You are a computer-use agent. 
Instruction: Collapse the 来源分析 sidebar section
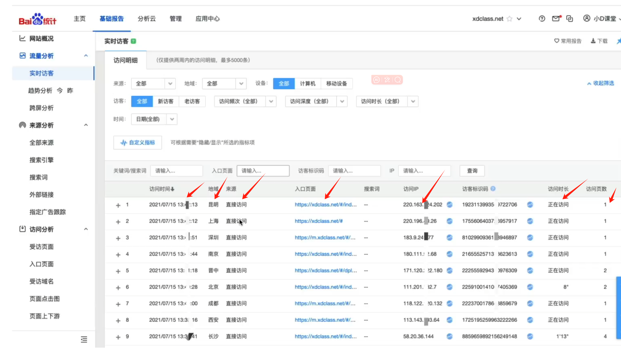pyautogui.click(x=86, y=125)
